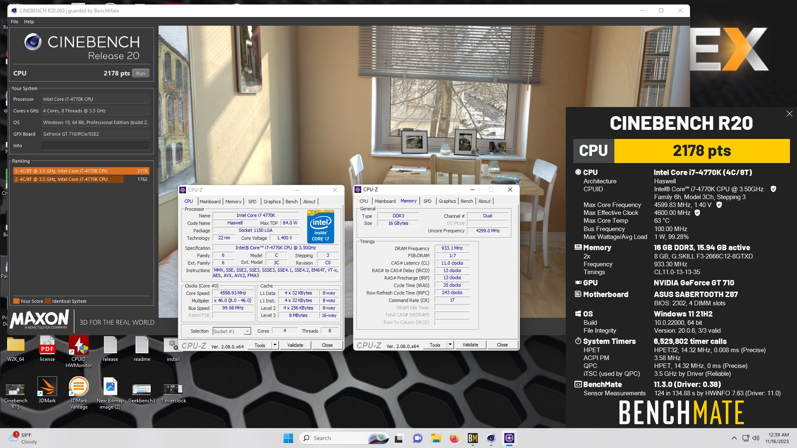The width and height of the screenshot is (797, 448).
Task: Click Validate in right CPU-Z window
Action: click(470, 345)
